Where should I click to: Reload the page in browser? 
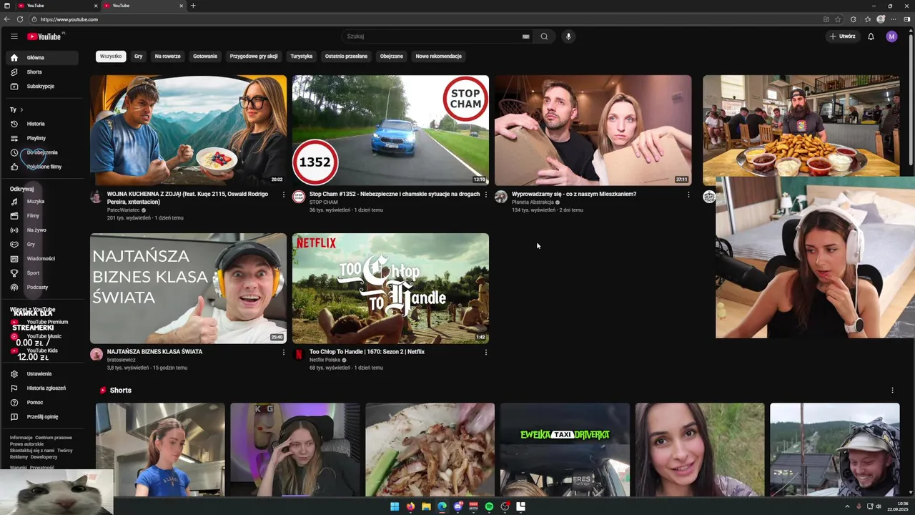pyautogui.click(x=19, y=19)
